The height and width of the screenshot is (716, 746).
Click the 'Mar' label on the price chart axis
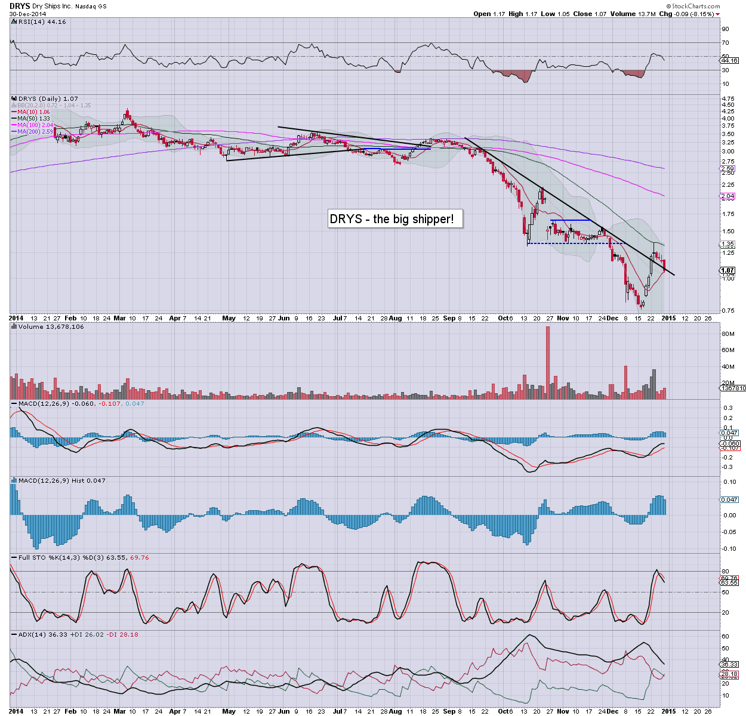point(120,318)
